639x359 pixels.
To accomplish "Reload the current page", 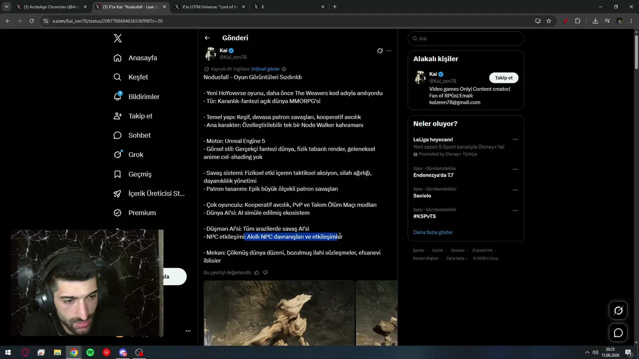I will 31,21.
